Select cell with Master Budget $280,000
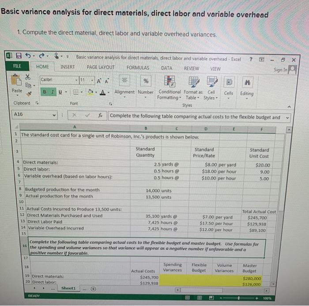309x306 pixels. coord(250,278)
